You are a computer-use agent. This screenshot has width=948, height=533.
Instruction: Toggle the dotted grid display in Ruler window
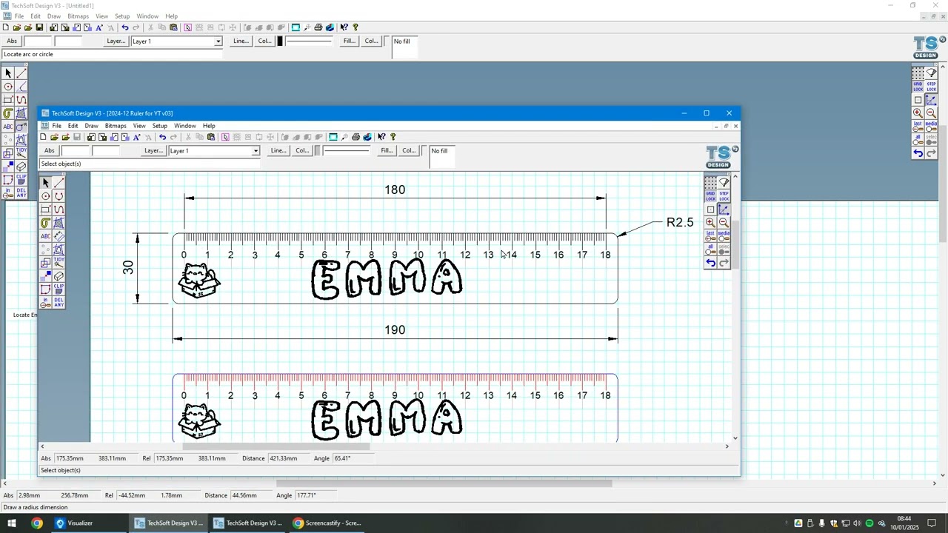(710, 182)
